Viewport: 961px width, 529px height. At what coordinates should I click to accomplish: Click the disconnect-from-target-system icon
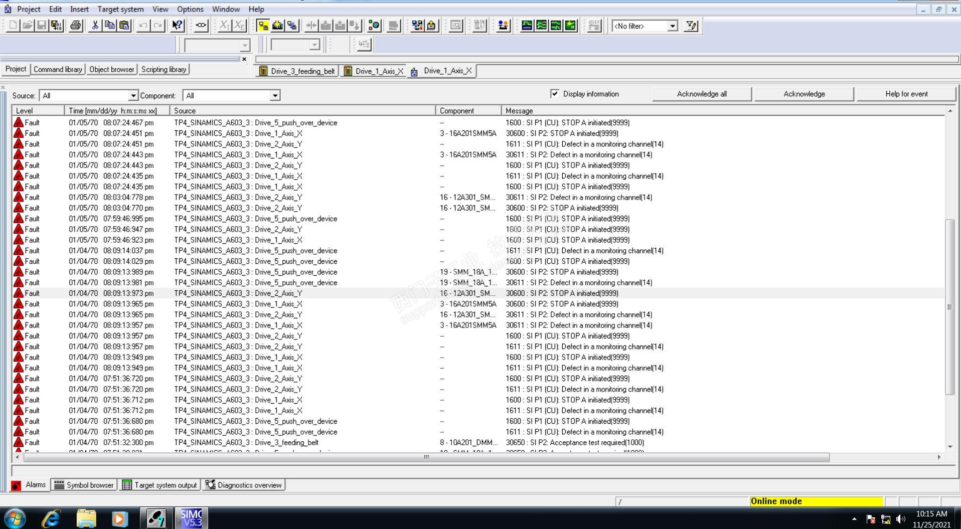pyautogui.click(x=292, y=26)
